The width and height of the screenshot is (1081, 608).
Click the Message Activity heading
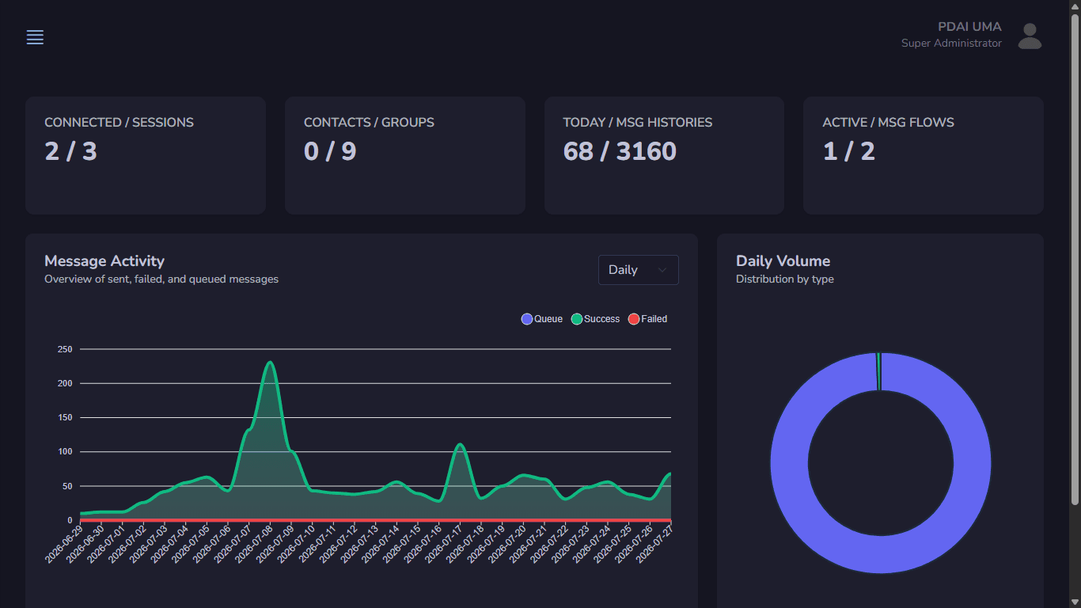tap(104, 260)
